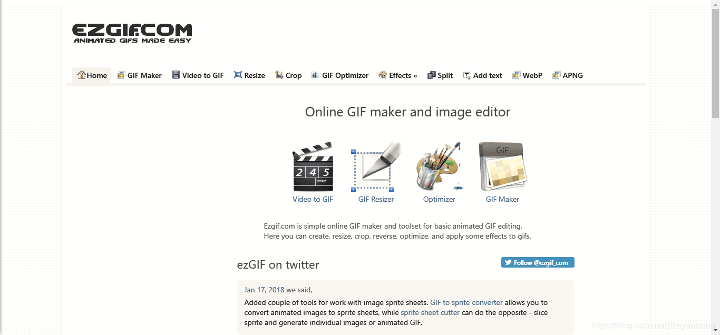Click the GIF Maker filmstrip image
Screen dimensions: 720x335
[502, 166]
